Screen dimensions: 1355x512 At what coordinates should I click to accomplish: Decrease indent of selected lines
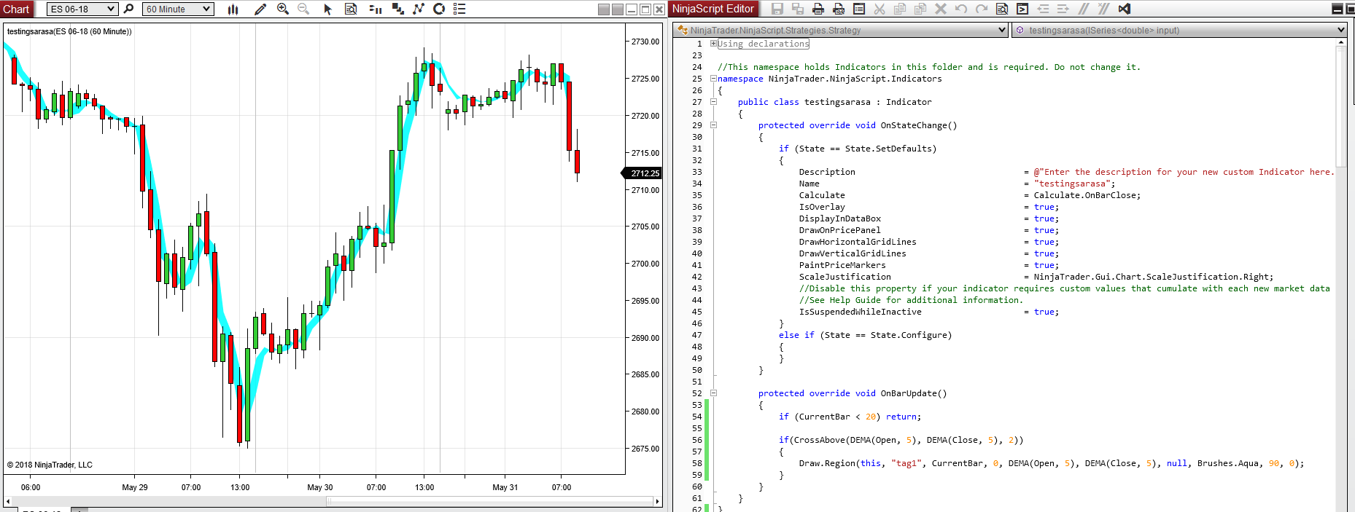tap(1043, 9)
